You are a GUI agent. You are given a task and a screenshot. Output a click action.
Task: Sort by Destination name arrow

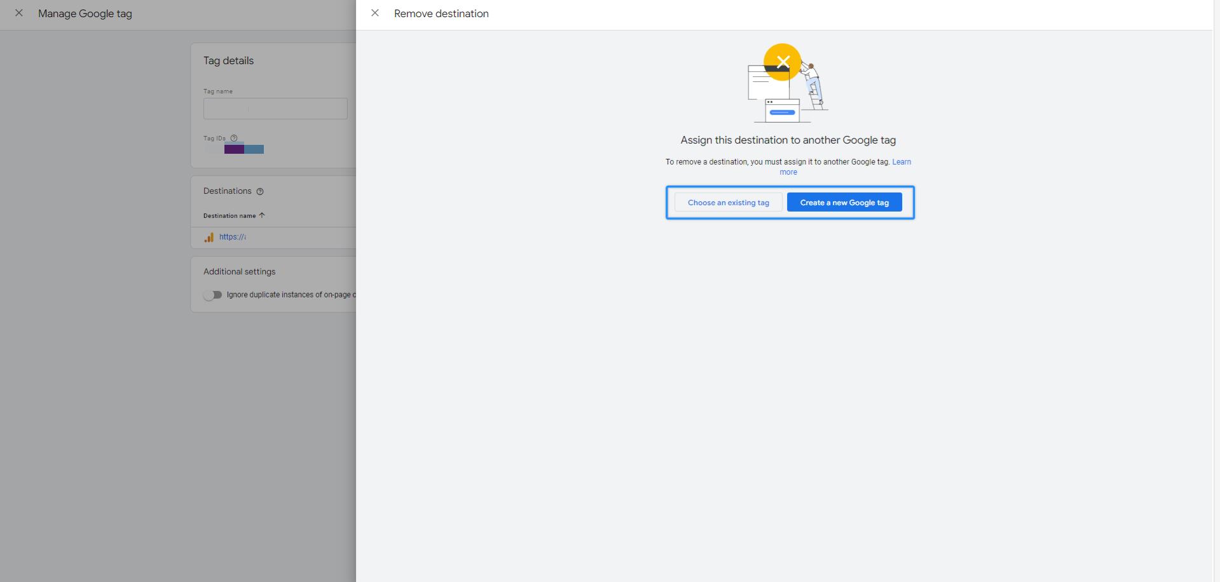click(262, 215)
